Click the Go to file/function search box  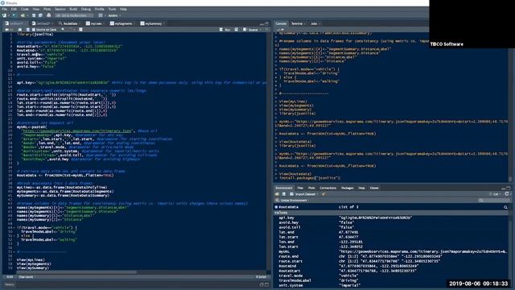coord(74,15)
